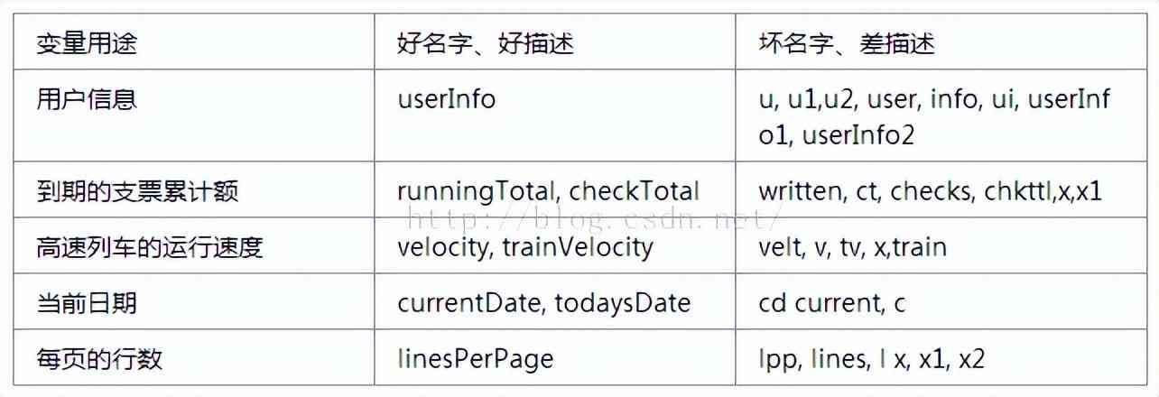
Task: Select the velt, v, tv bad-names cell
Action: 852,246
